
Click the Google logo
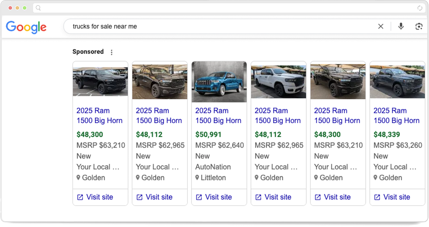pyautogui.click(x=26, y=27)
